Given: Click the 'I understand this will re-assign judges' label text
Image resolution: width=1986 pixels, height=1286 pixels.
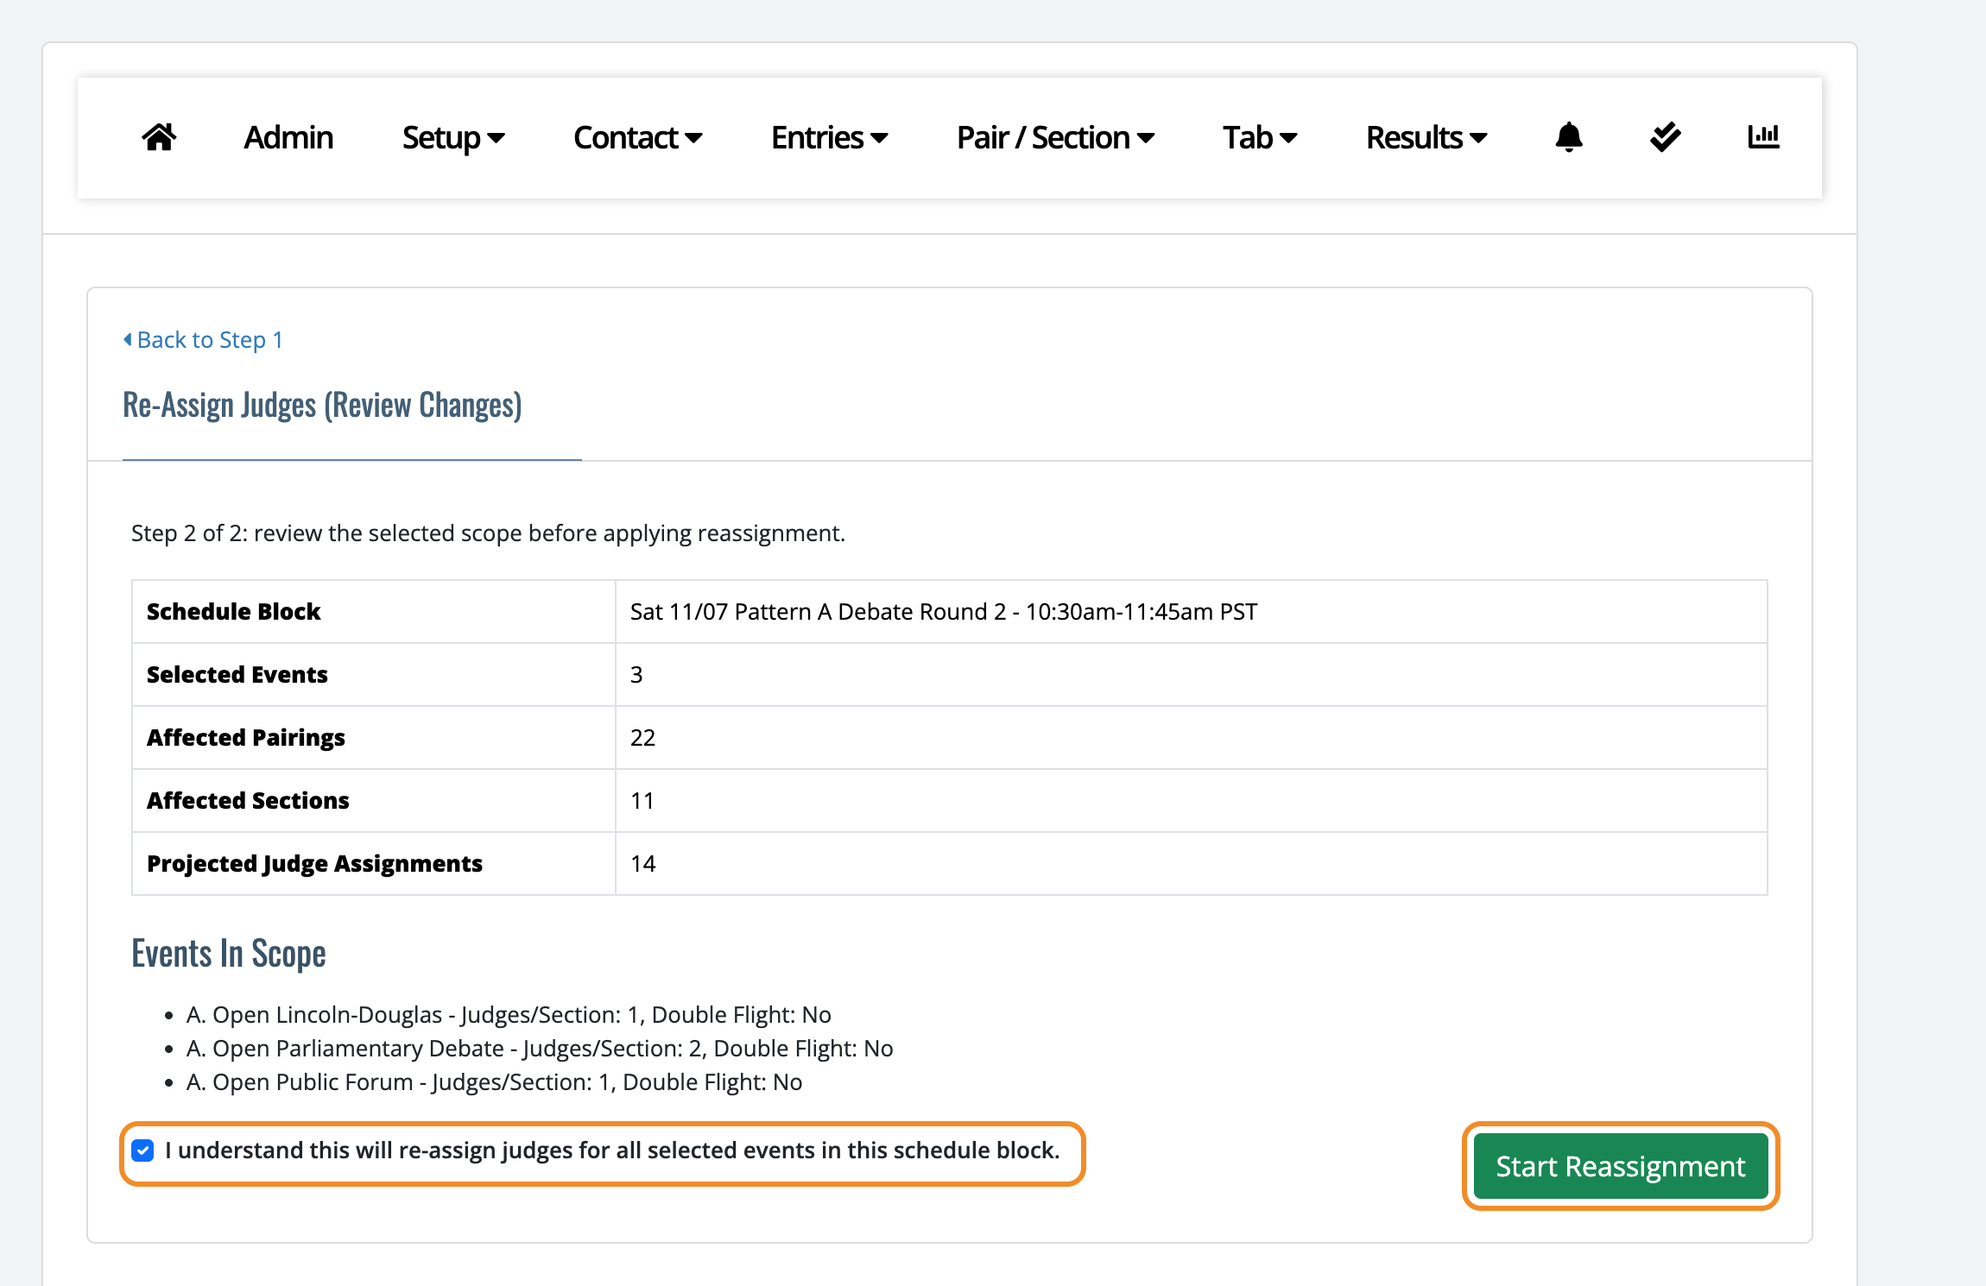Looking at the screenshot, I should [x=612, y=1150].
